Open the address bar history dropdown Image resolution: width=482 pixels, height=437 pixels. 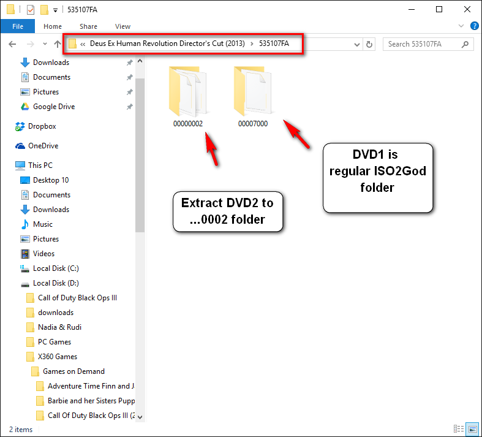tap(356, 45)
